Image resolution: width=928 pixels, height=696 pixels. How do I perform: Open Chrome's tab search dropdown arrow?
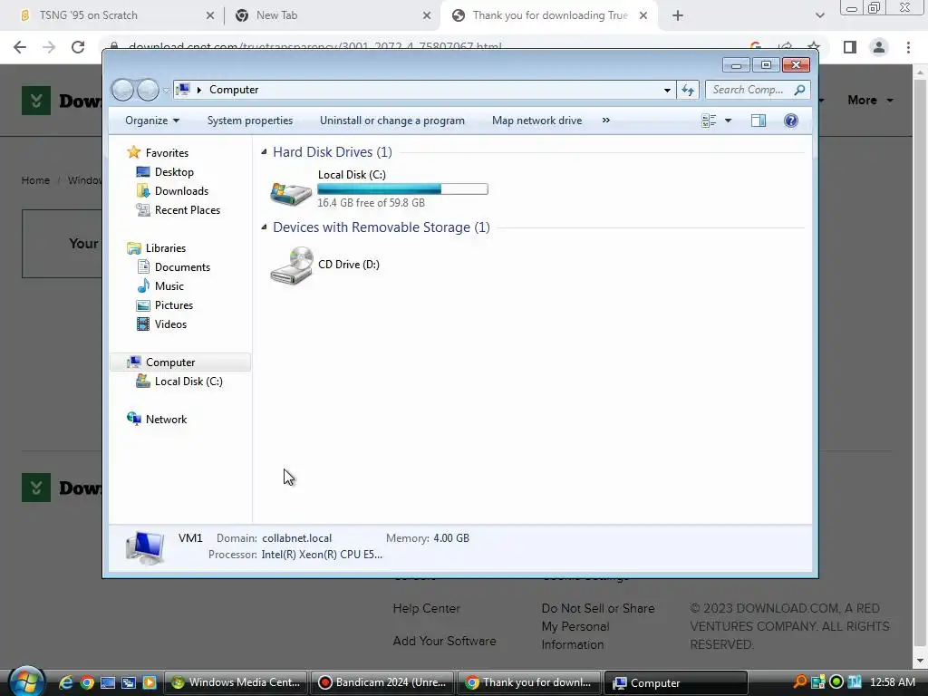[819, 16]
